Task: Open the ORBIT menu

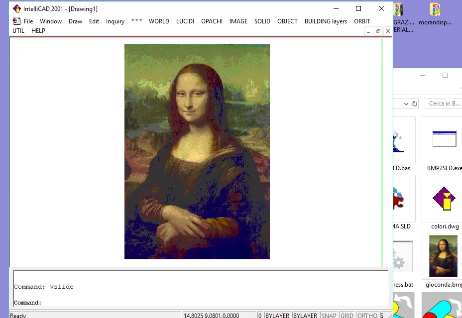Action: pos(362,21)
